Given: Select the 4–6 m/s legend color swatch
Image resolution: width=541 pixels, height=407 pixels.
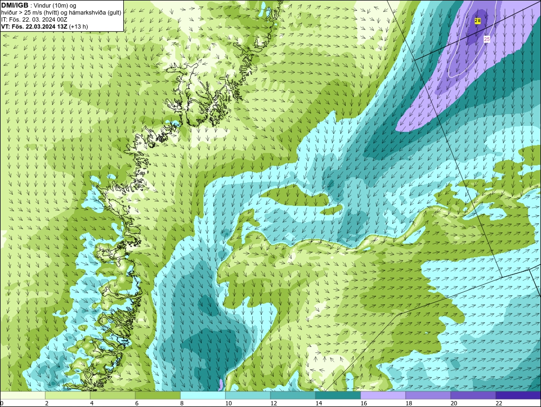Looking at the screenshot, I should [113, 395].
